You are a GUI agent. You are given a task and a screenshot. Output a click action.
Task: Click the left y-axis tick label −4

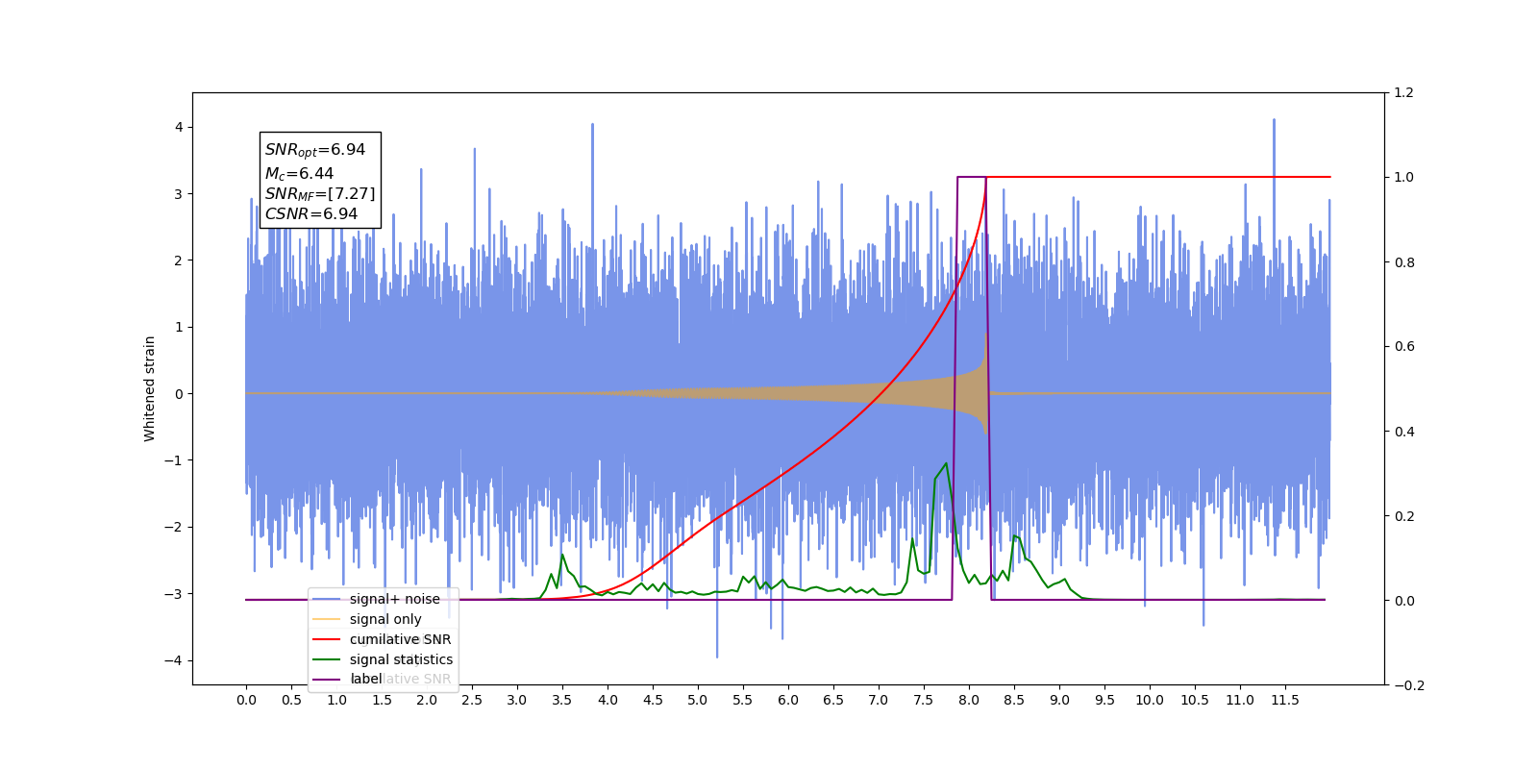(173, 660)
